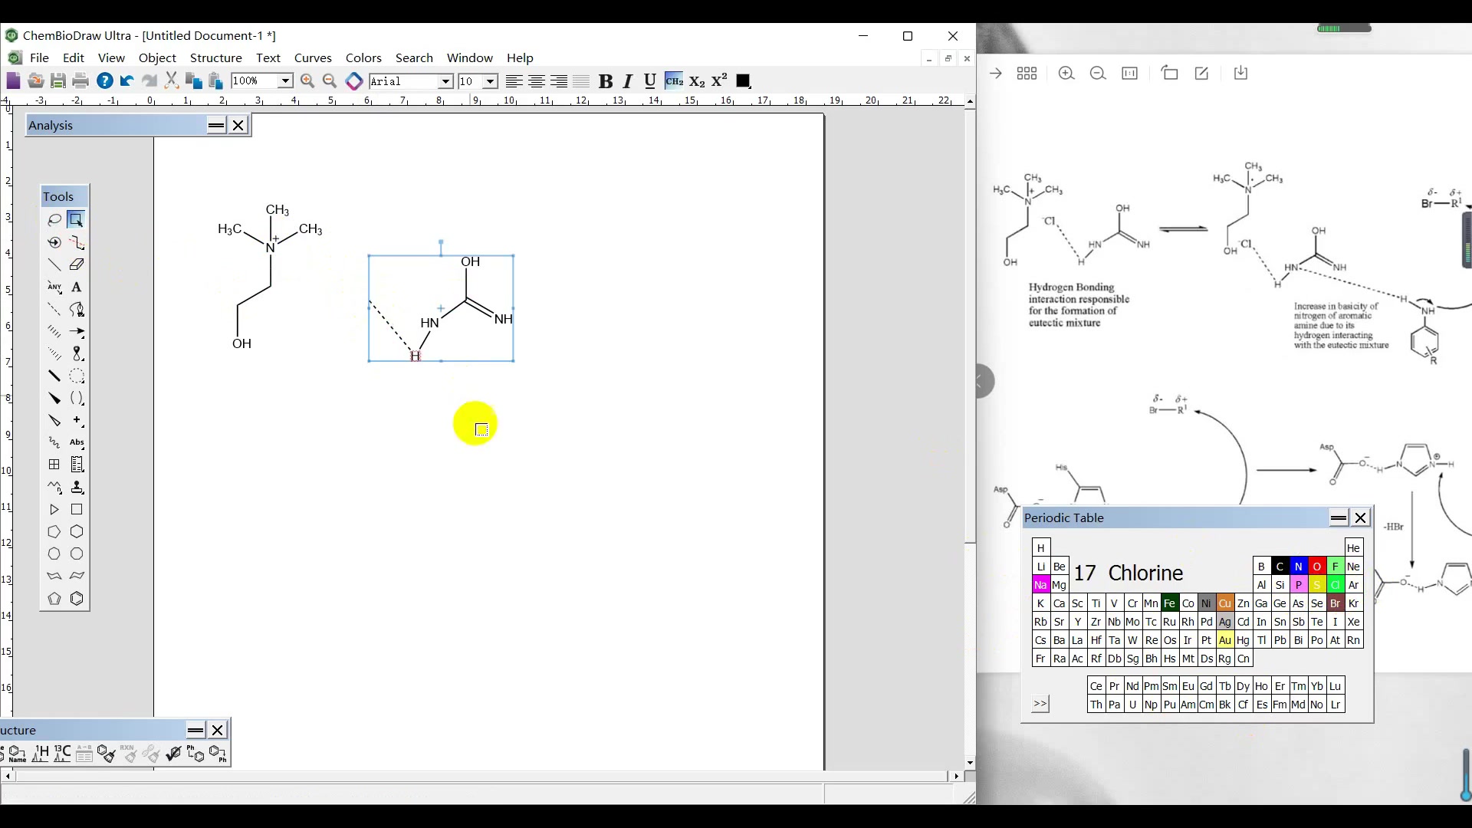1472x828 pixels.
Task: Toggle bold text formatting
Action: click(x=606, y=80)
